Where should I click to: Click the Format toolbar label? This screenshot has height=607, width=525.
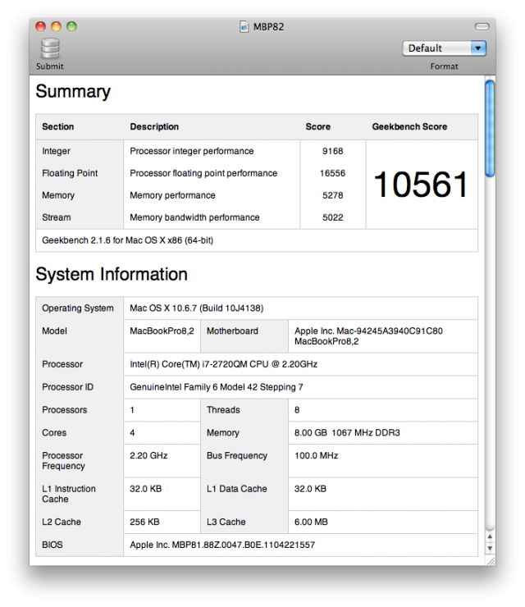[x=444, y=66]
